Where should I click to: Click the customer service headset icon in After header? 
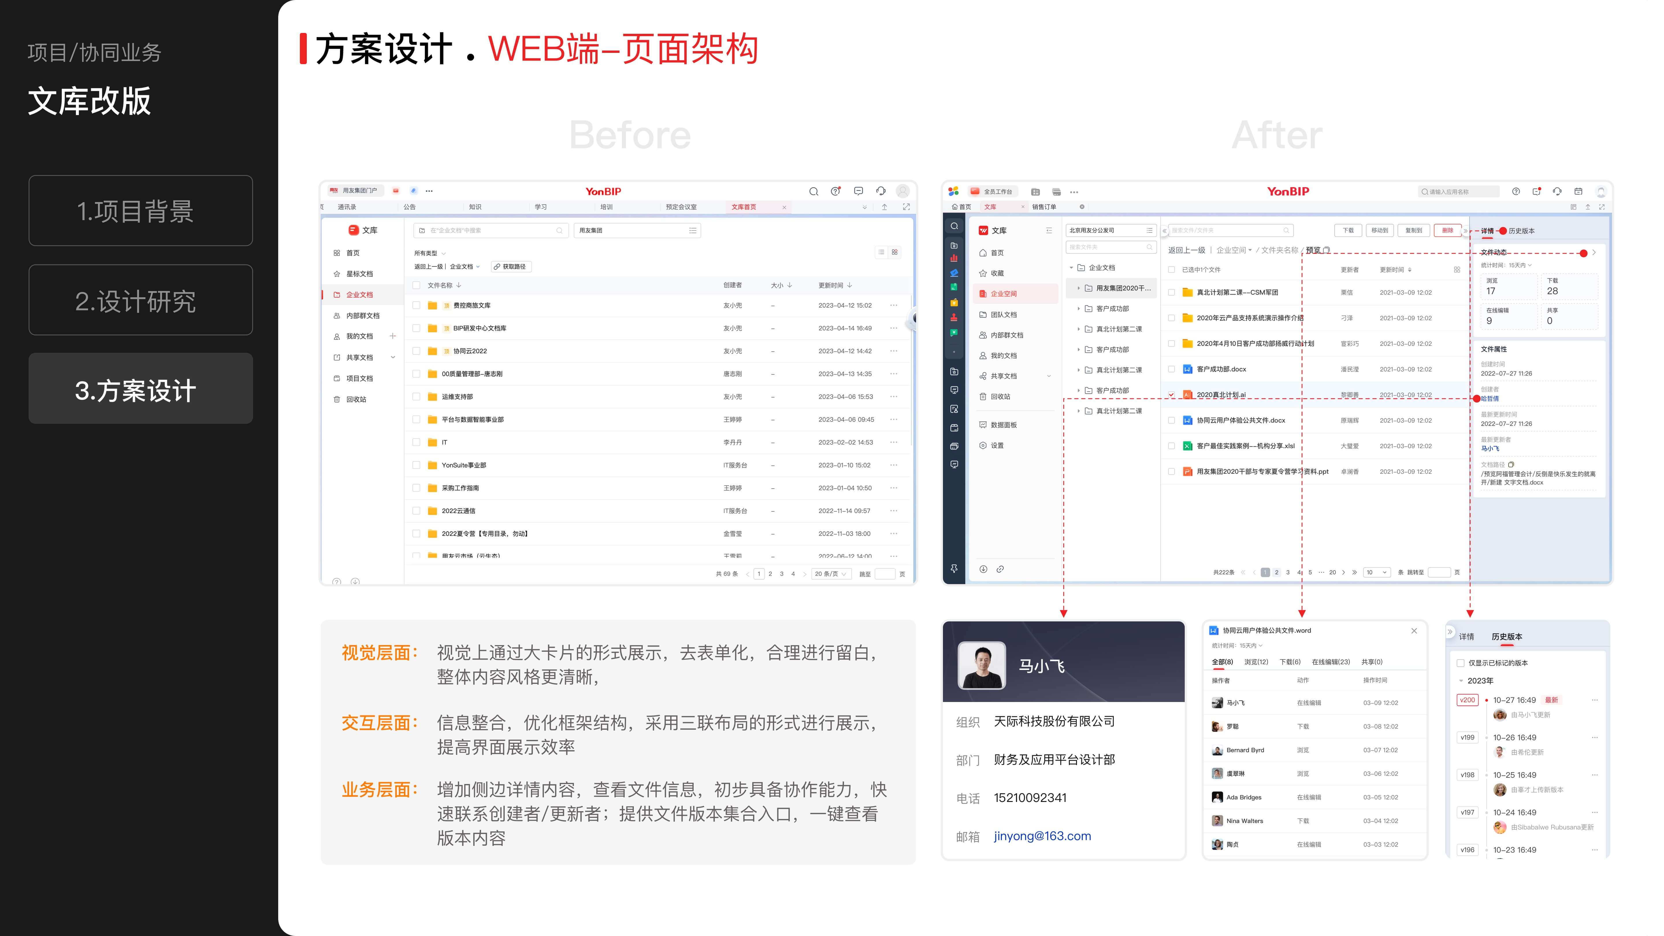(1557, 191)
